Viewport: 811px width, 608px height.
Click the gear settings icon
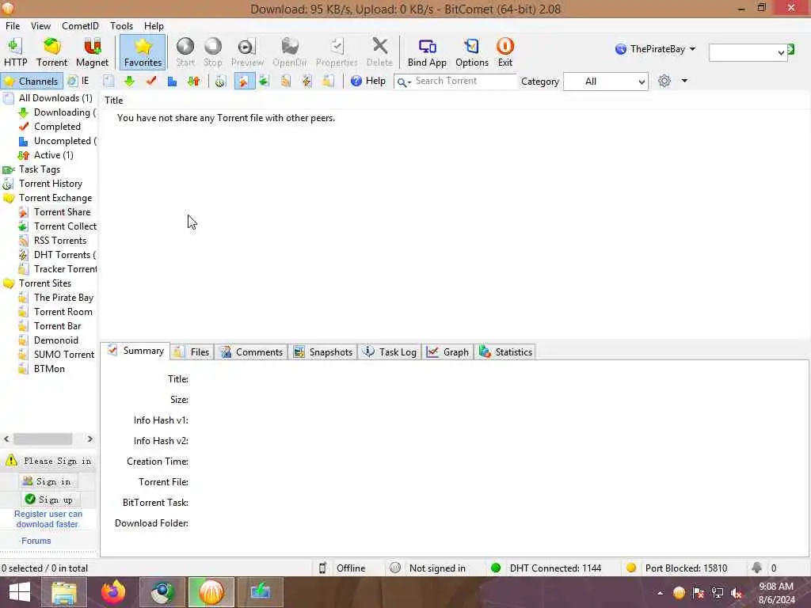point(664,82)
